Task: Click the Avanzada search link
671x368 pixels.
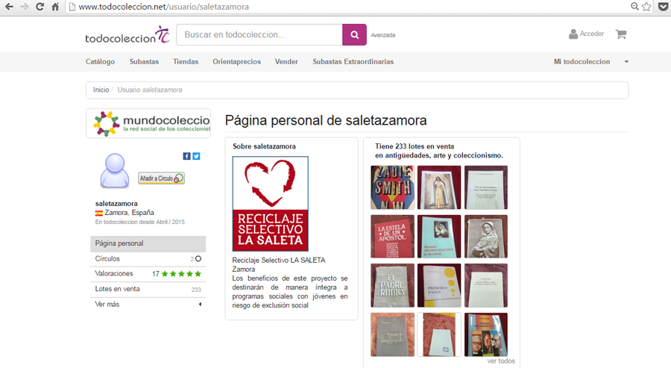Action: point(383,35)
